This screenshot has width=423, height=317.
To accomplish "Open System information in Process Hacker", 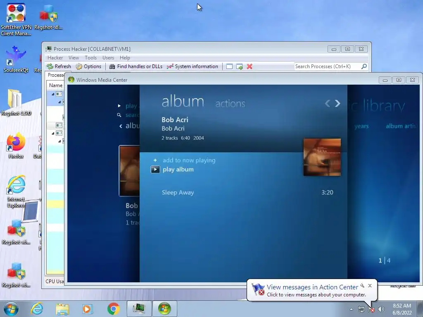I will click(x=192, y=66).
